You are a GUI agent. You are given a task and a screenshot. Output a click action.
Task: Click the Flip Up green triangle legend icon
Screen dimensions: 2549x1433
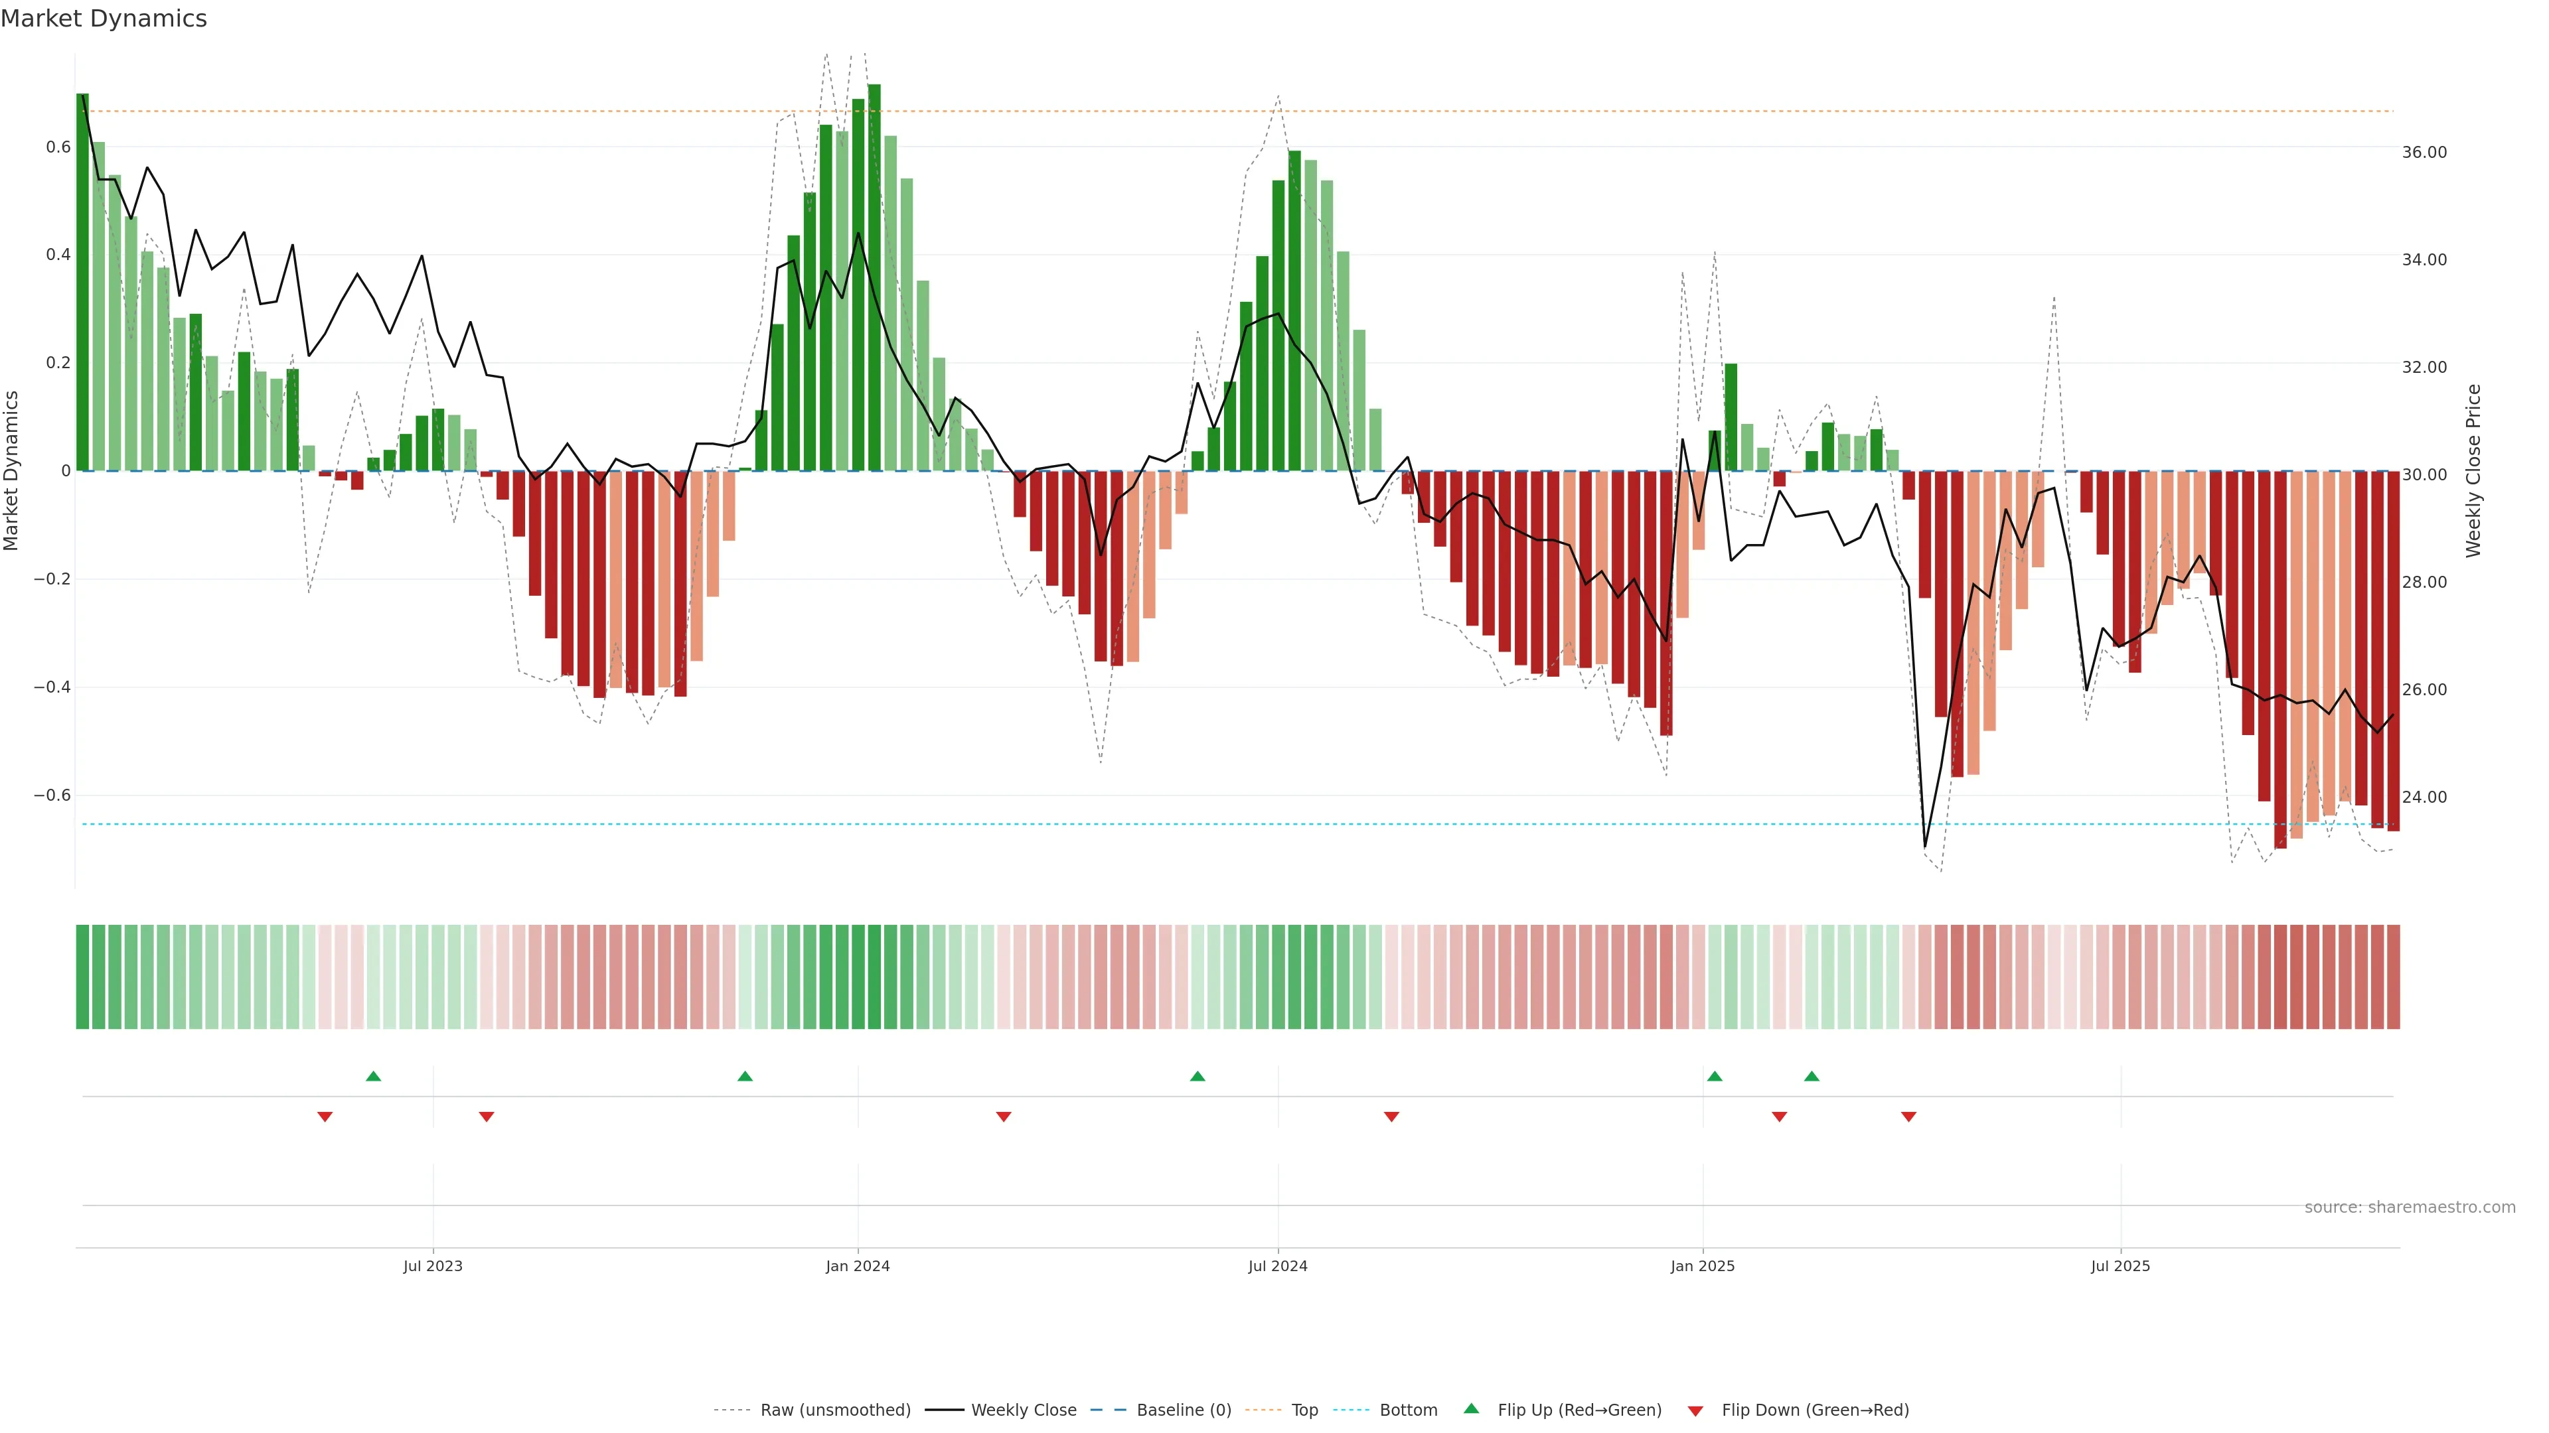pyautogui.click(x=1472, y=1408)
